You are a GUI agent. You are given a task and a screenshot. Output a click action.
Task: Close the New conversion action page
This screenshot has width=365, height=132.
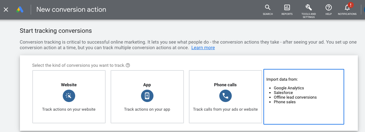pos(6,10)
